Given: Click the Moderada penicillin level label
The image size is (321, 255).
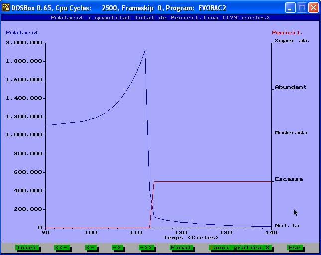Looking at the screenshot, I should pyautogui.click(x=291, y=133).
